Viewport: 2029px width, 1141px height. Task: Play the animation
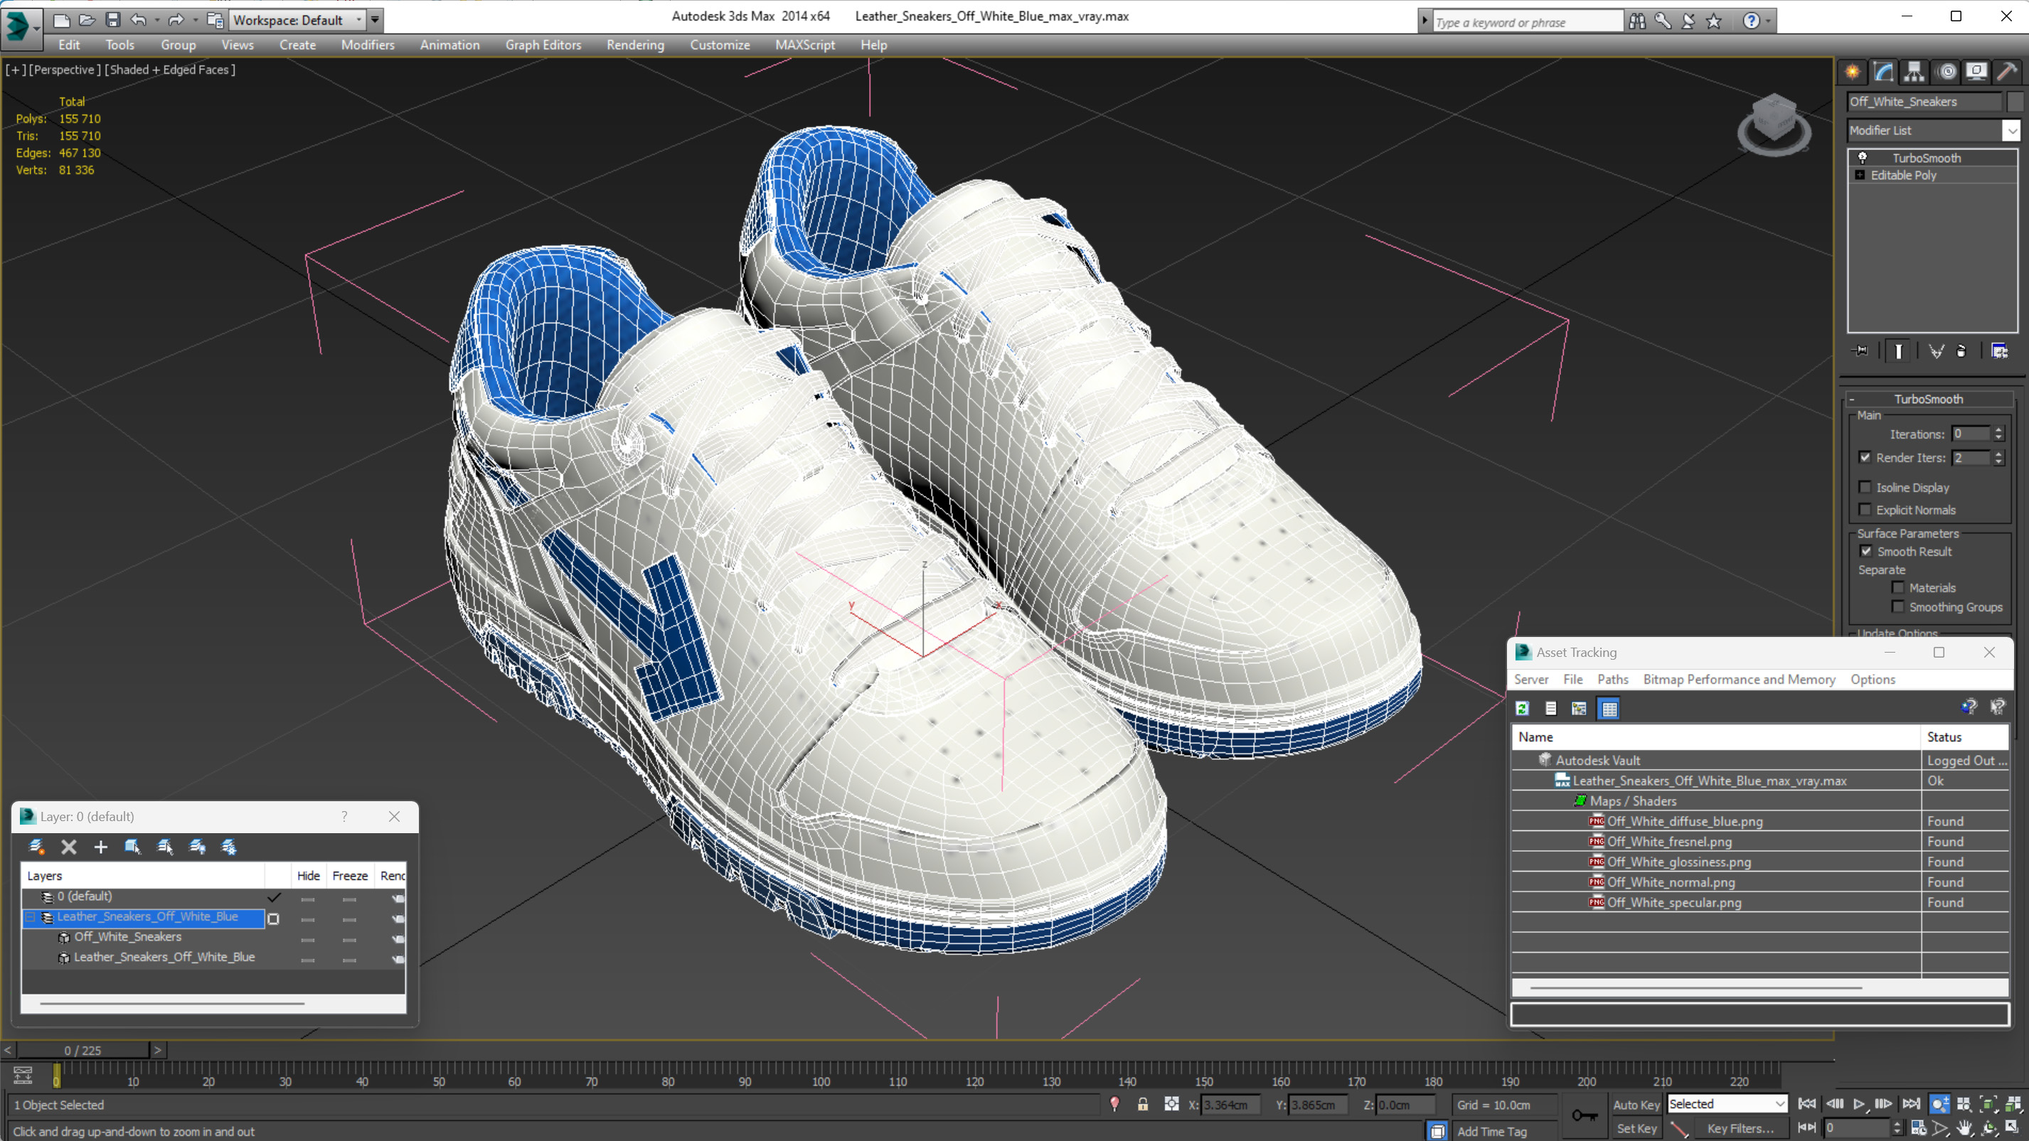click(1859, 1104)
